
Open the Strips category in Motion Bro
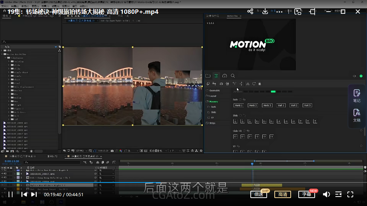coord(212,123)
